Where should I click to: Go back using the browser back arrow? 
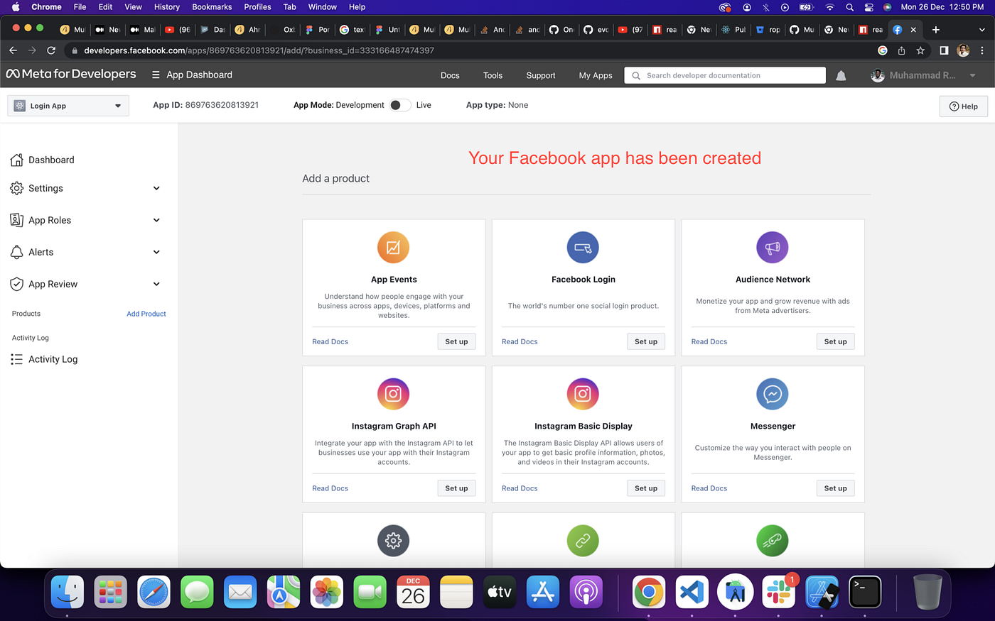coord(13,50)
